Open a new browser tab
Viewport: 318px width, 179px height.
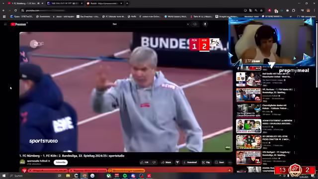[x=127, y=3]
